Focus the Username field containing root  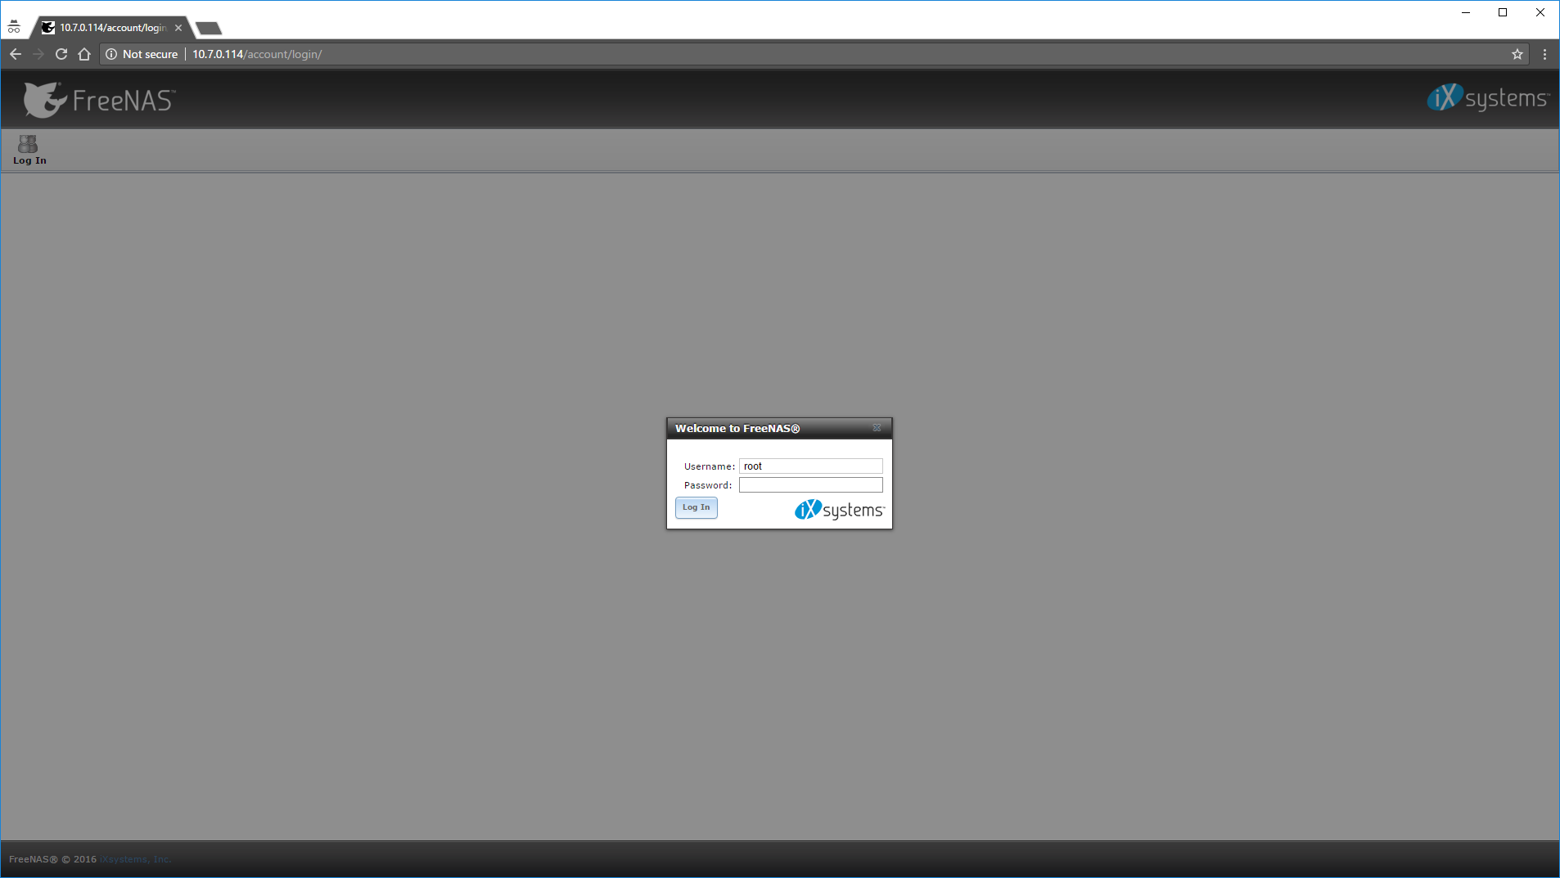[810, 466]
